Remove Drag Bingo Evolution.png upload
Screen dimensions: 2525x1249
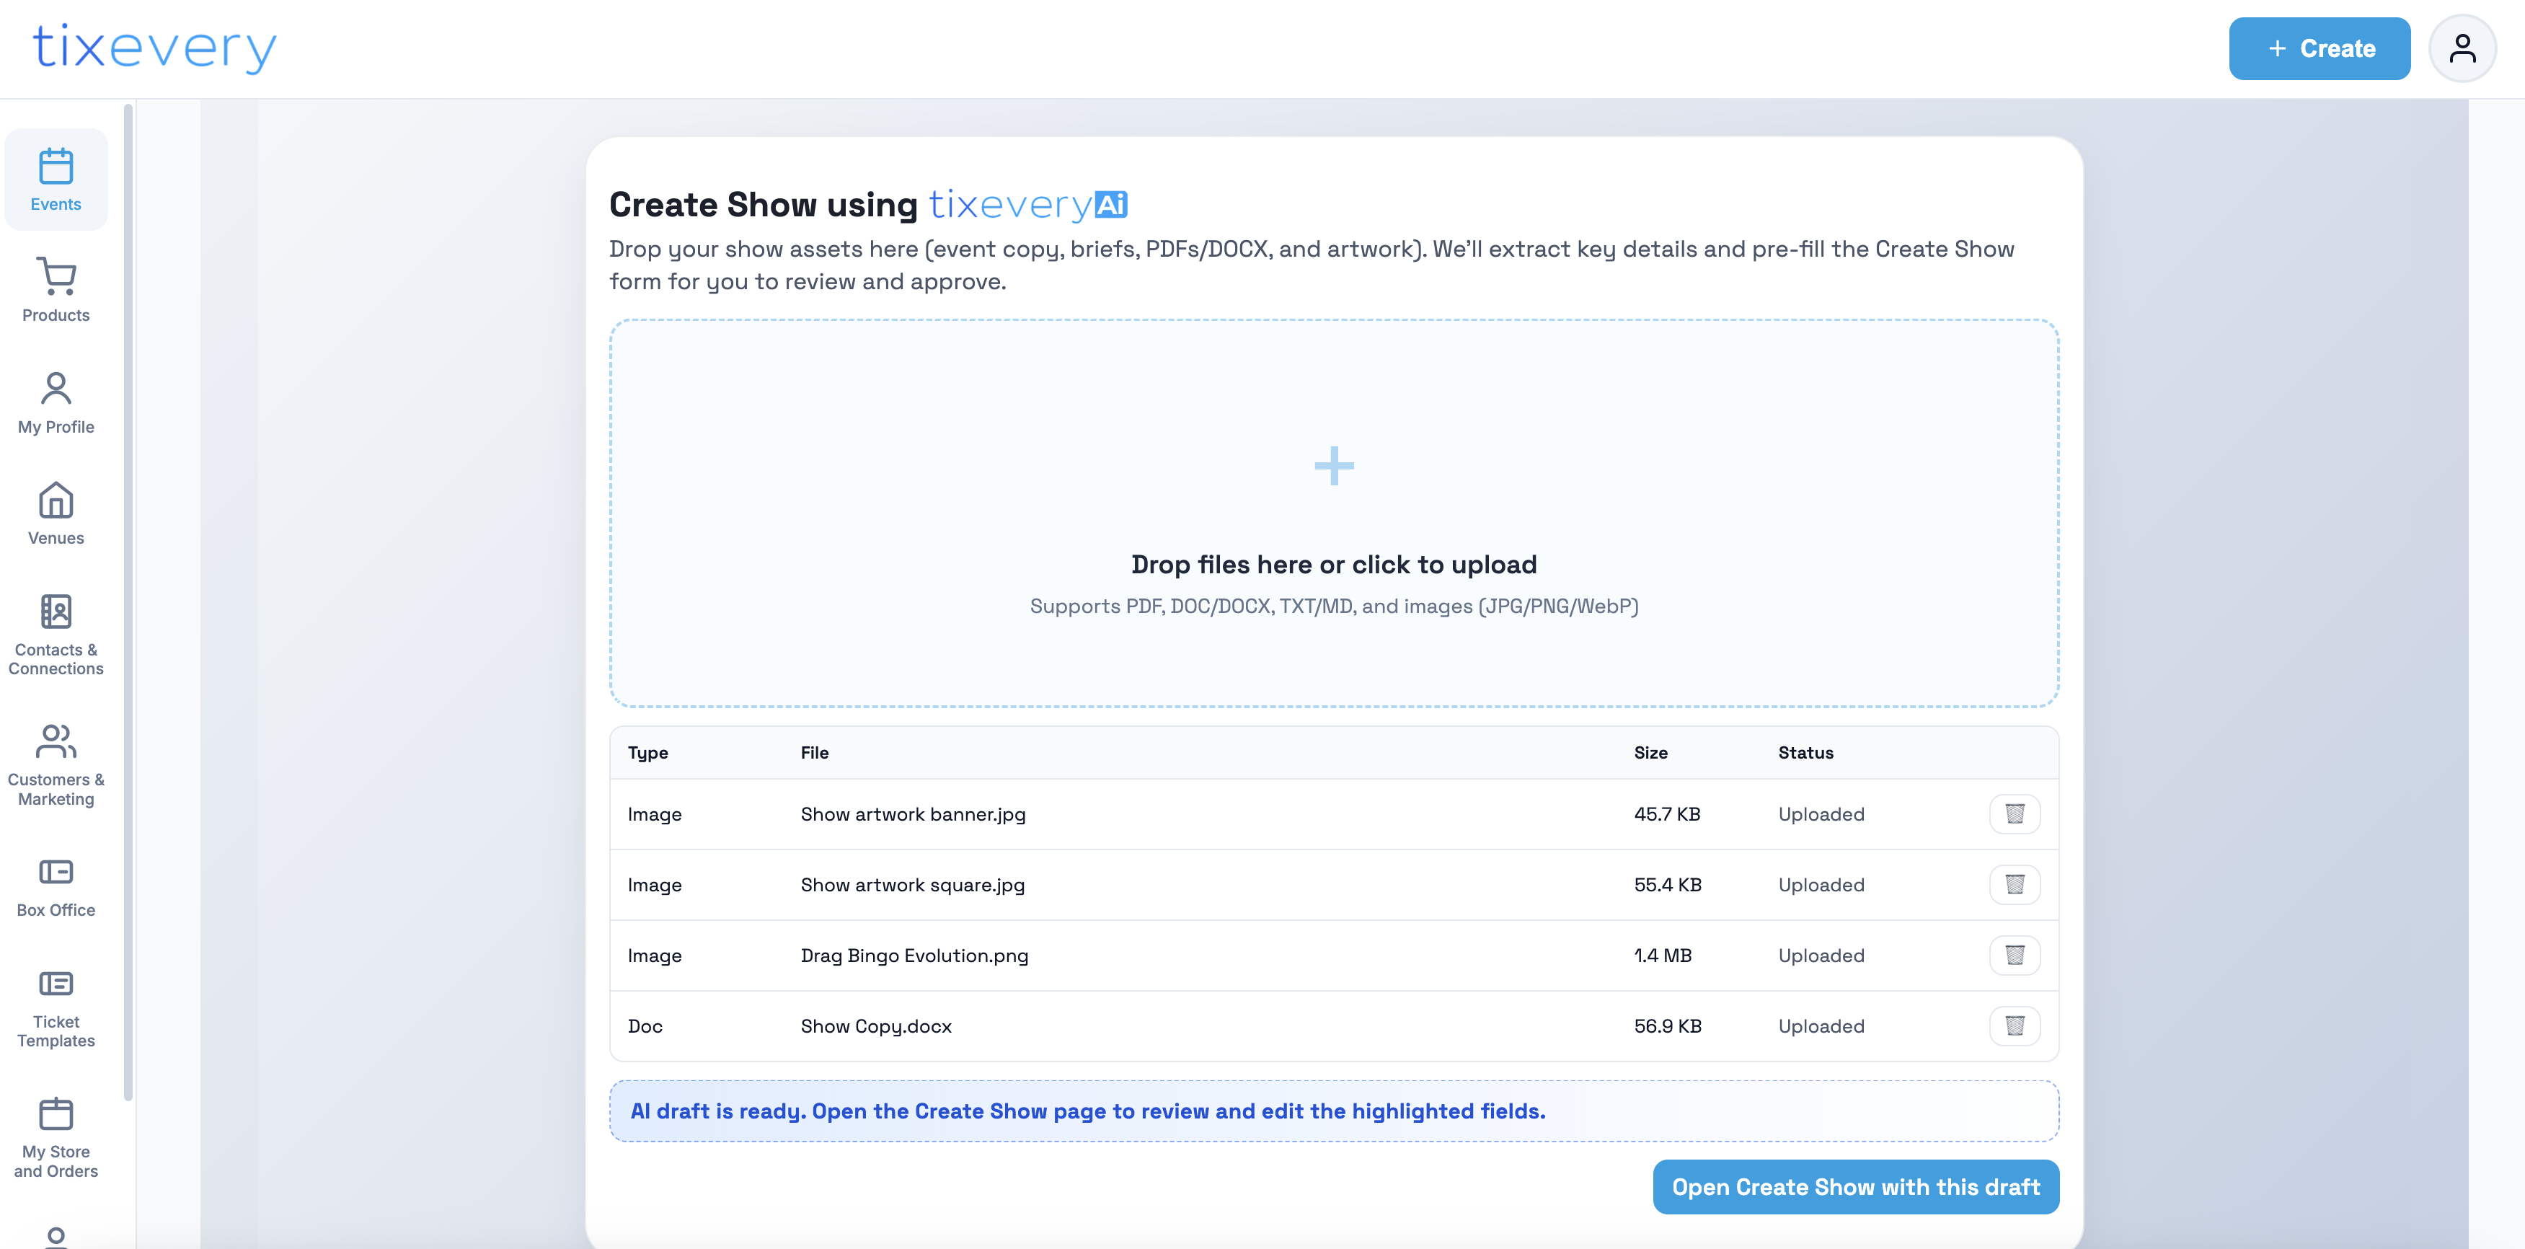[x=2015, y=955]
